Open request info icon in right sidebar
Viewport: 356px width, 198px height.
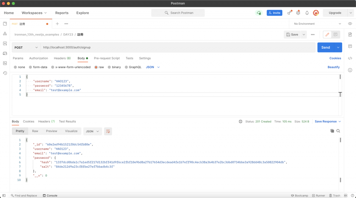pos(350,70)
